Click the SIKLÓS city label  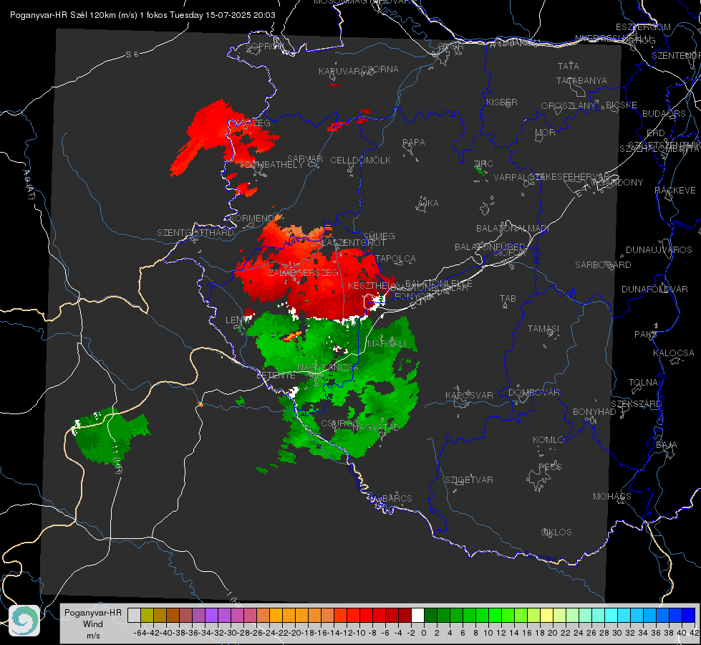pos(556,532)
